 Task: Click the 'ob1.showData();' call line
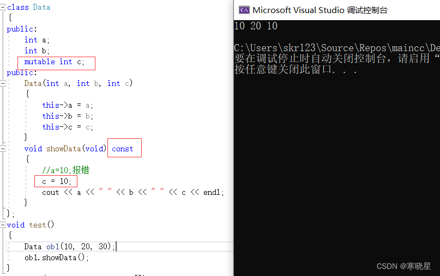tap(57, 257)
